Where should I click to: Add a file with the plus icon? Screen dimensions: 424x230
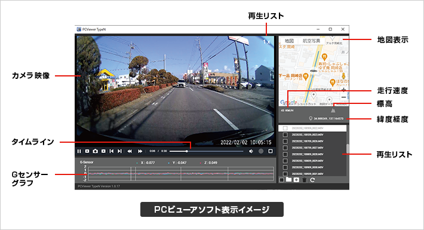pyautogui.click(x=296, y=180)
